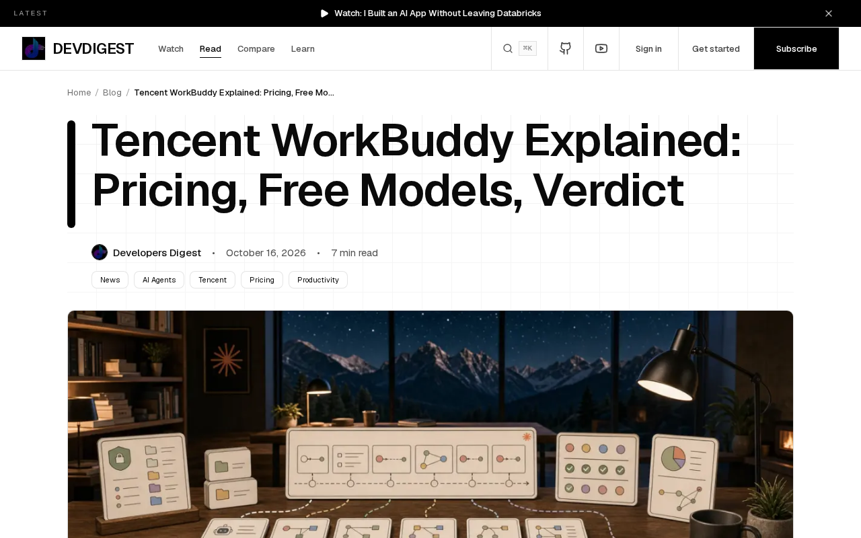
Task: Click the 7 min read text
Action: (x=354, y=253)
